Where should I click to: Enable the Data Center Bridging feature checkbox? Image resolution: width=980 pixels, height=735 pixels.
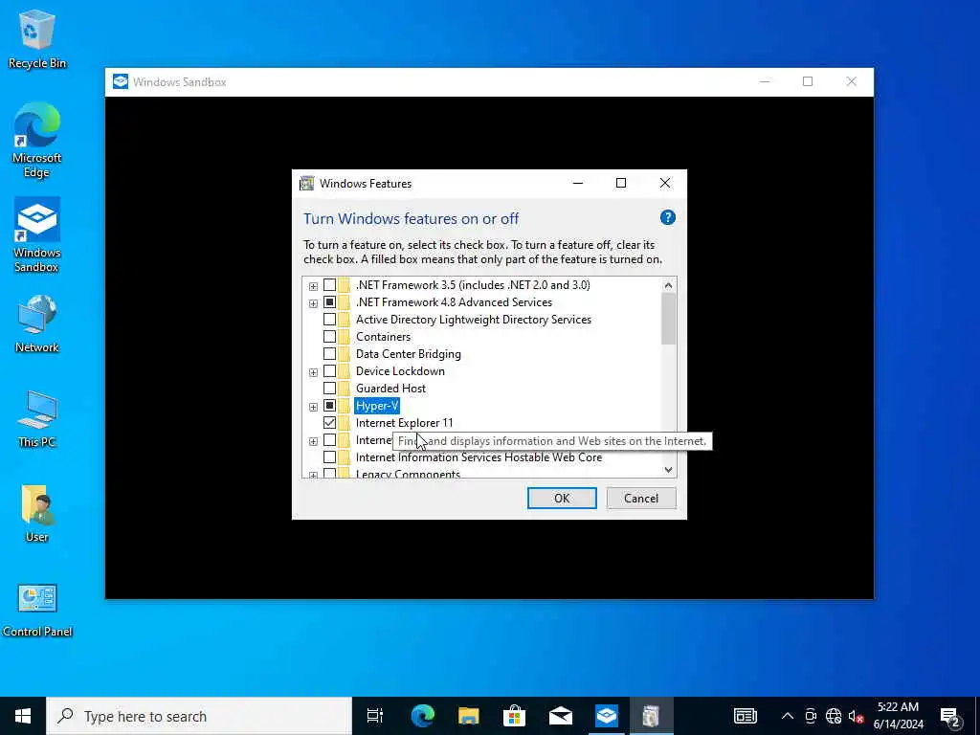[x=329, y=354]
